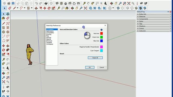The width and height of the screenshot is (173, 97).
Task: Expand the Scenes tray panel
Action: coord(154,29)
